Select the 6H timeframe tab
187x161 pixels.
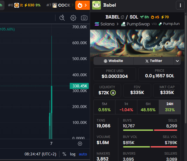[148, 107]
